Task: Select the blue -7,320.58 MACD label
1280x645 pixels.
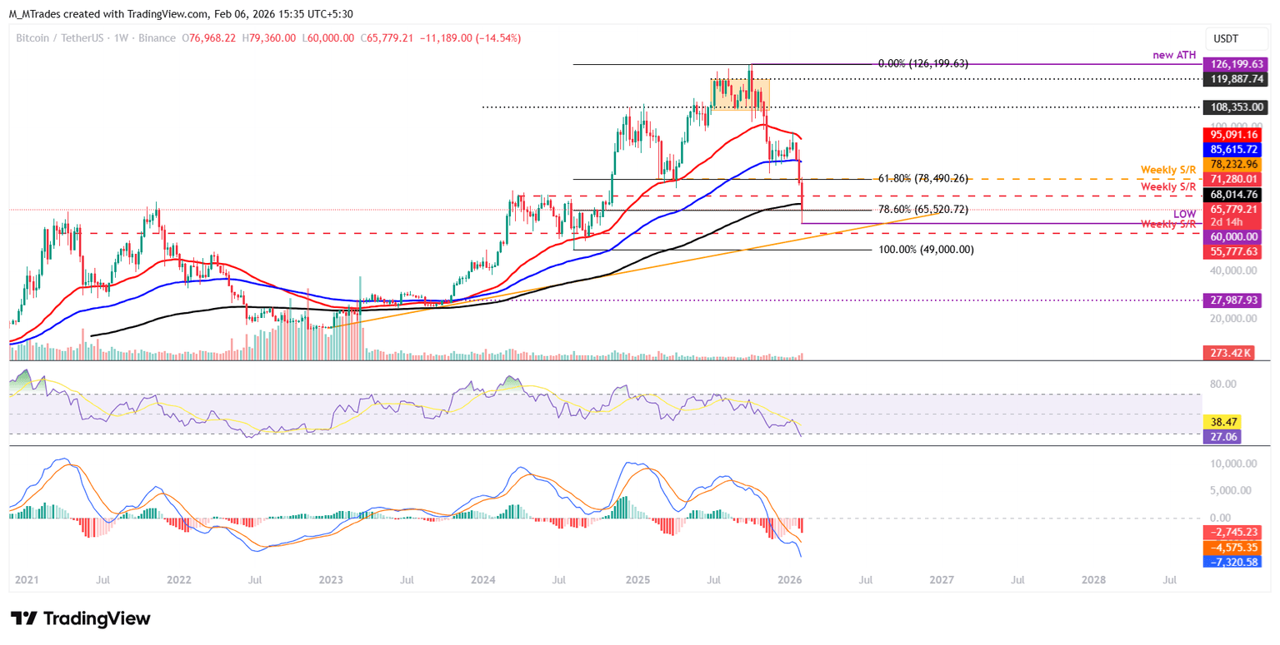Action: coord(1232,563)
